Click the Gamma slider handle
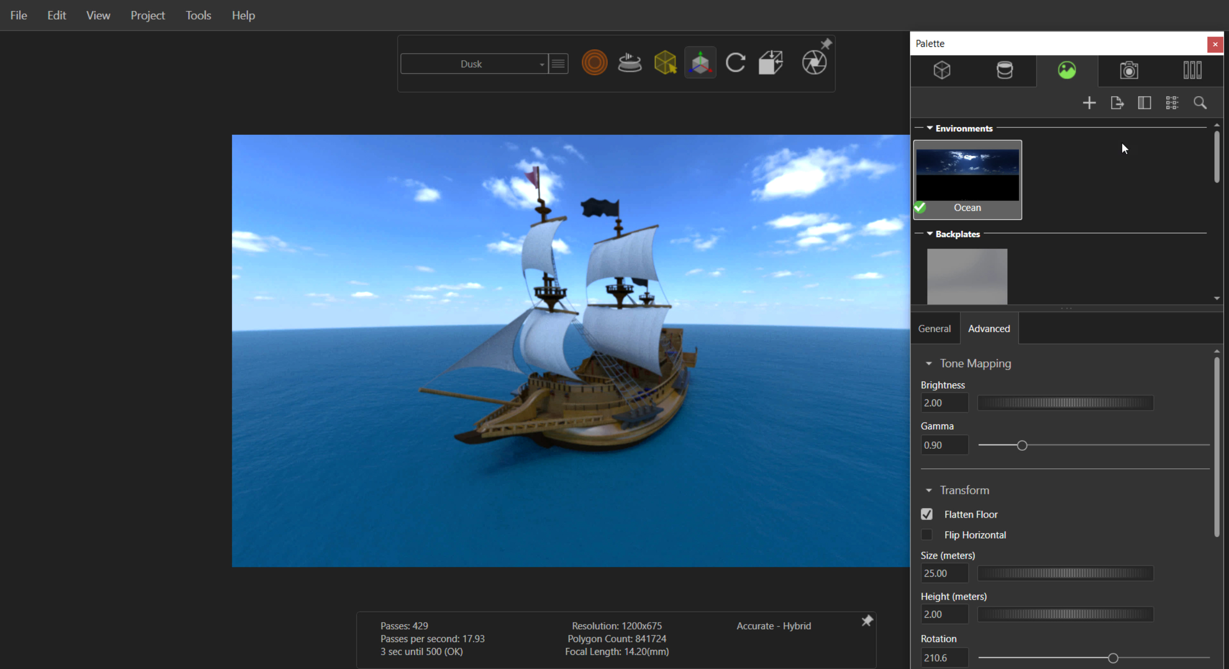This screenshot has height=669, width=1229. tap(1022, 445)
